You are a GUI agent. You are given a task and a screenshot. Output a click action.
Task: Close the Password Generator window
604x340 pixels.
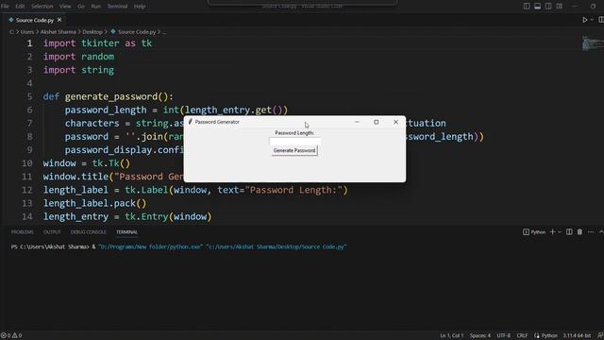click(395, 122)
